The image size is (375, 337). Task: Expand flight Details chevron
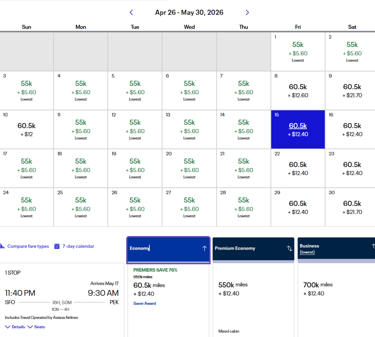(x=8, y=327)
